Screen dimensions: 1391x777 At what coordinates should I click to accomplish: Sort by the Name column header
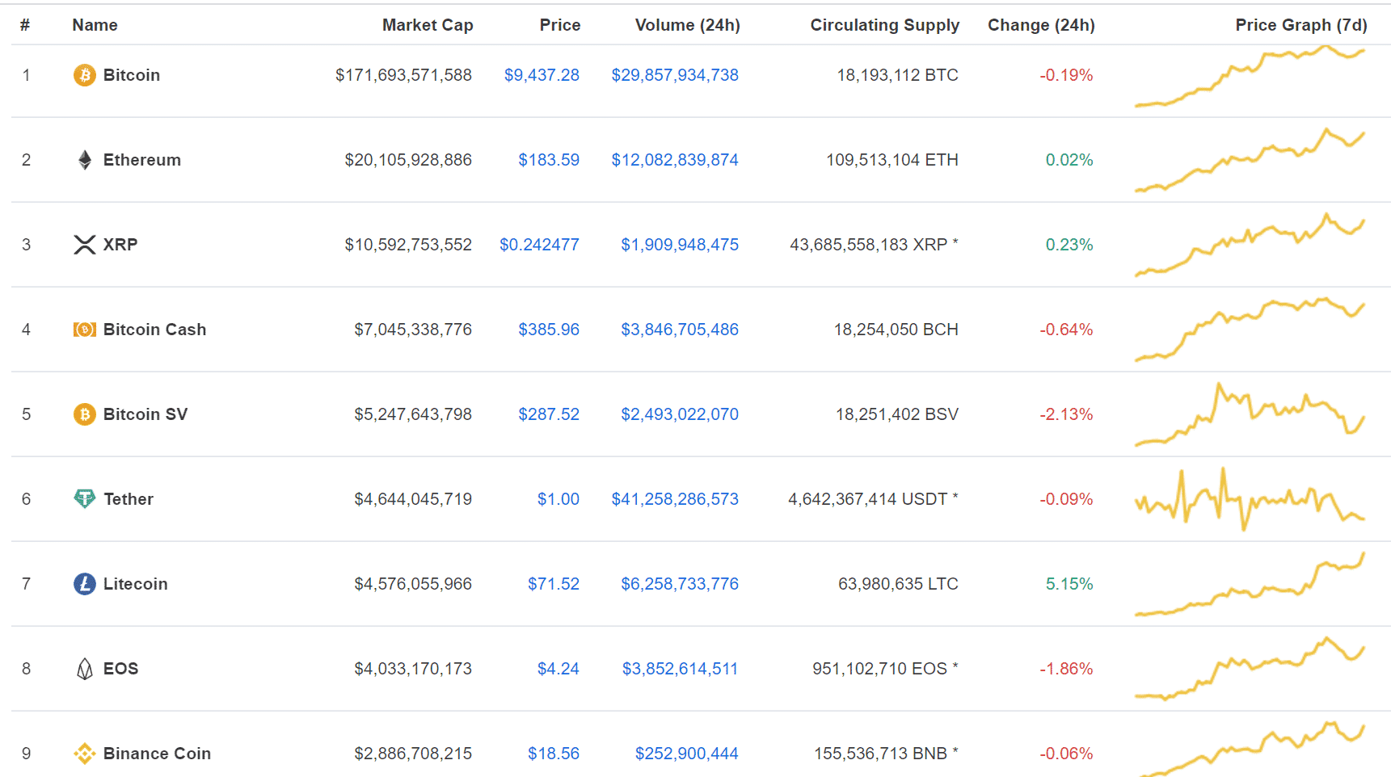click(95, 25)
